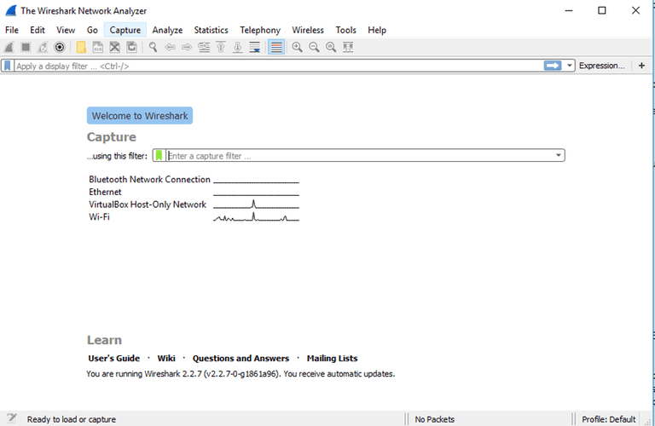
Task: Save this capture file icon
Action: 98,47
